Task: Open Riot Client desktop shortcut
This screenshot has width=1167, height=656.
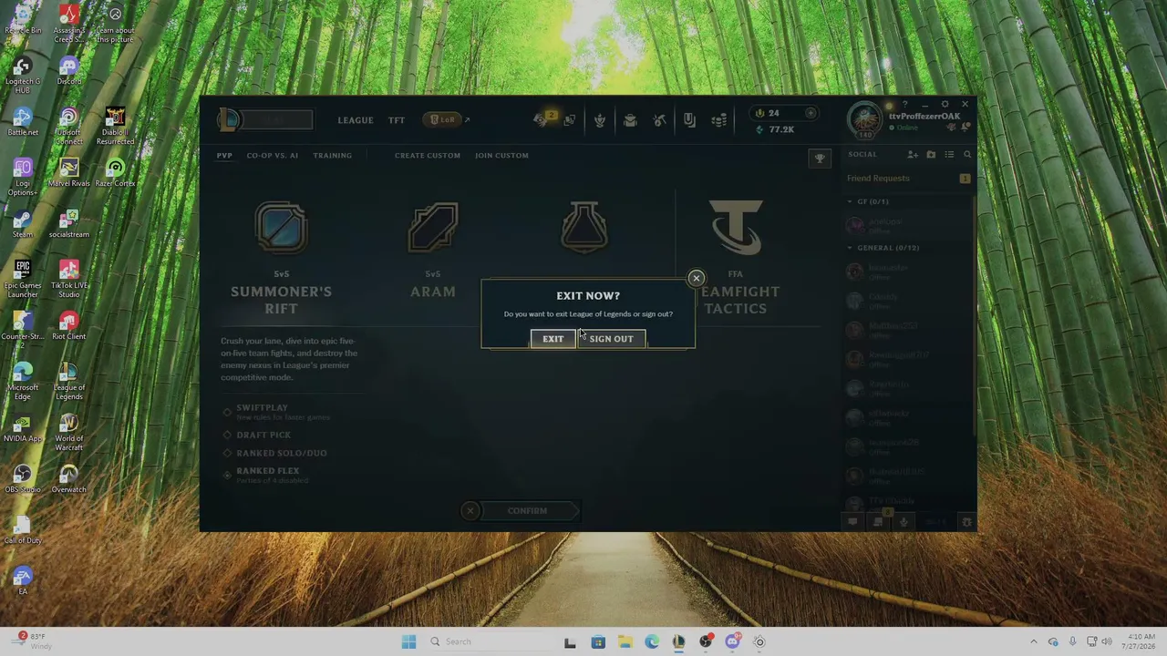Action: [68, 326]
